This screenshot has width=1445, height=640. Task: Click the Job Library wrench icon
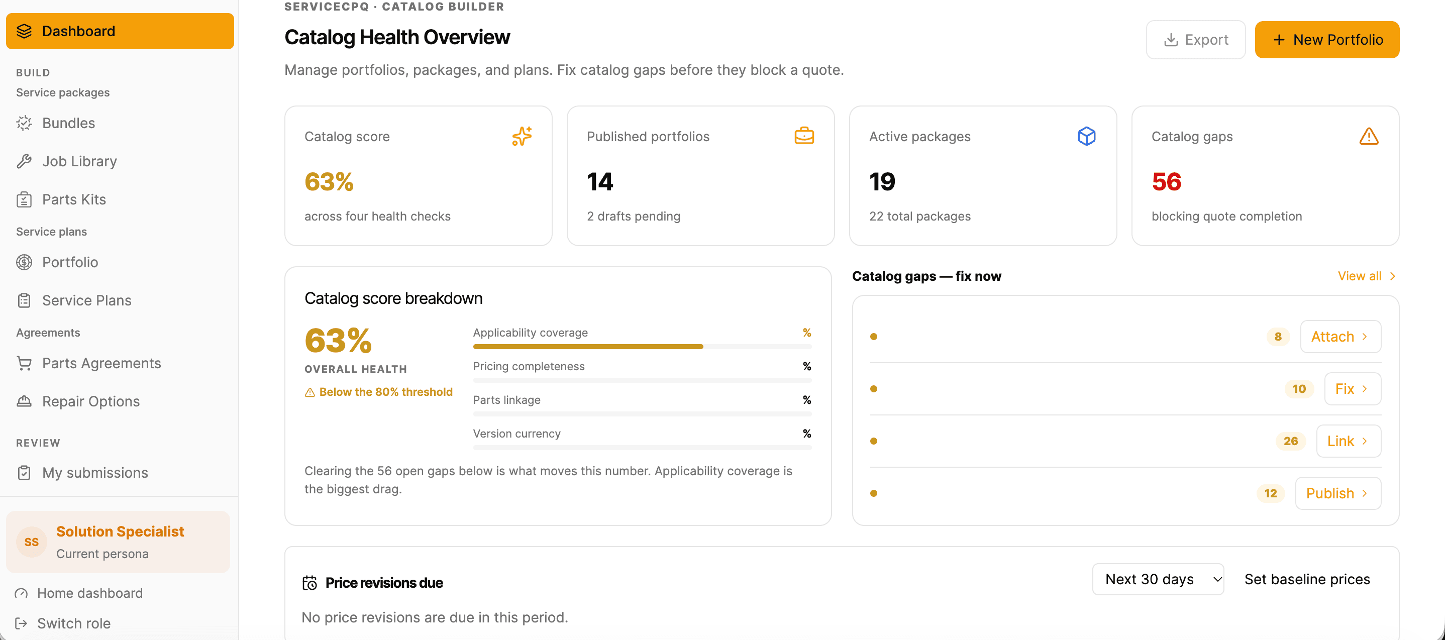click(x=24, y=162)
